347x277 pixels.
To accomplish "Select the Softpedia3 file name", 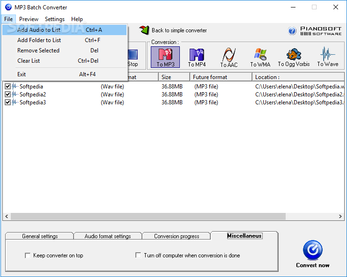I will click(x=33, y=102).
